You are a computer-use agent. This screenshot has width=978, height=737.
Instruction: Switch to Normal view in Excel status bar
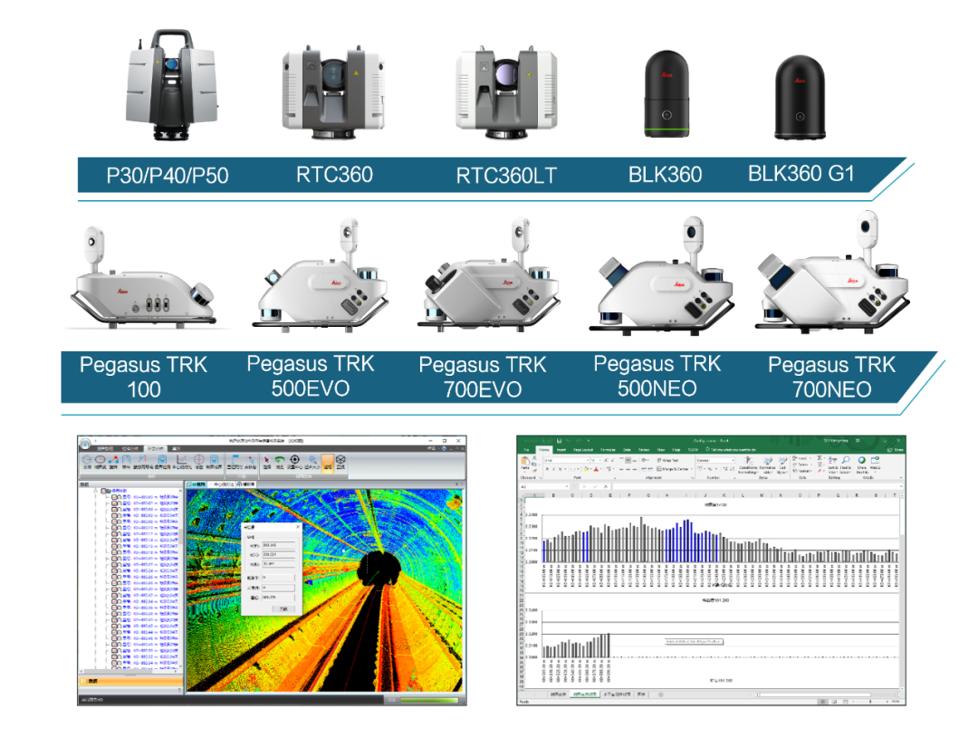point(822,702)
